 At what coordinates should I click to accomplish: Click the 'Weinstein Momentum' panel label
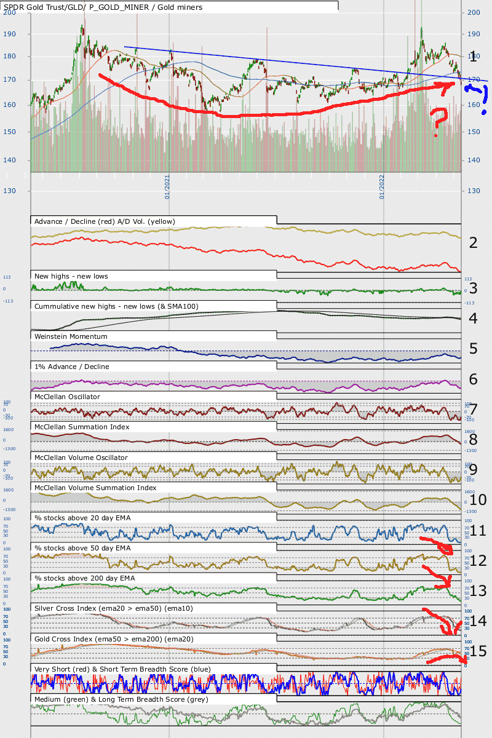[x=71, y=336]
